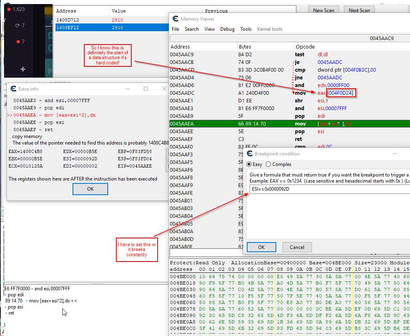Confirm Extra info dialog with OK
The width and height of the screenshot is (410, 336).
pyautogui.click(x=90, y=189)
